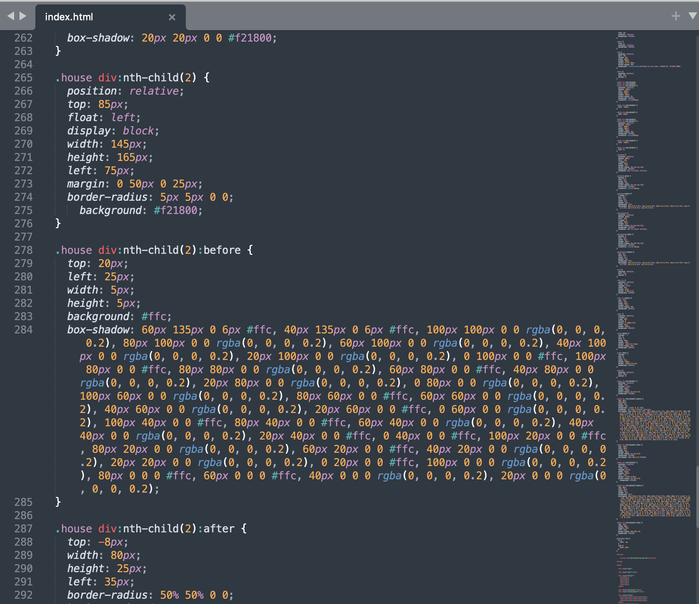Click the 'background: #ffc;' declaration
Screen dimensions: 699x604
(119, 317)
